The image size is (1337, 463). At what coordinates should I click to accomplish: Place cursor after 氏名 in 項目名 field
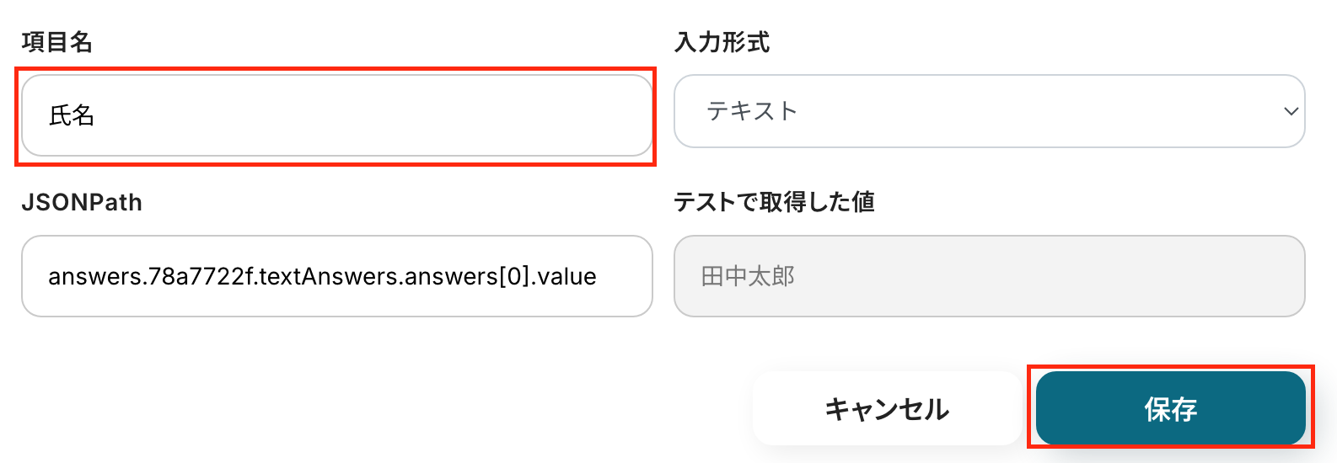96,115
